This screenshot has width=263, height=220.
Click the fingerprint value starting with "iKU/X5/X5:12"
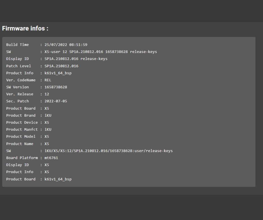109,151
